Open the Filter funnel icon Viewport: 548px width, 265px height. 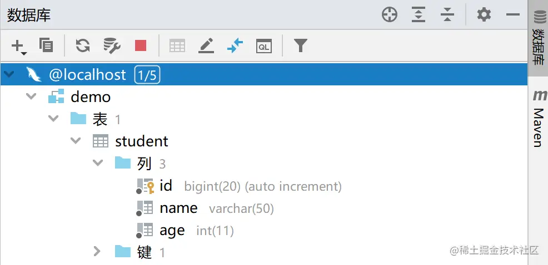coord(301,45)
